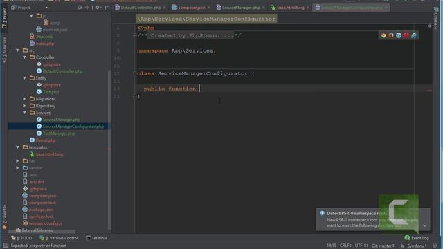Expand the Migrations folder
Viewport: 443px width, 249px height.
(25, 99)
